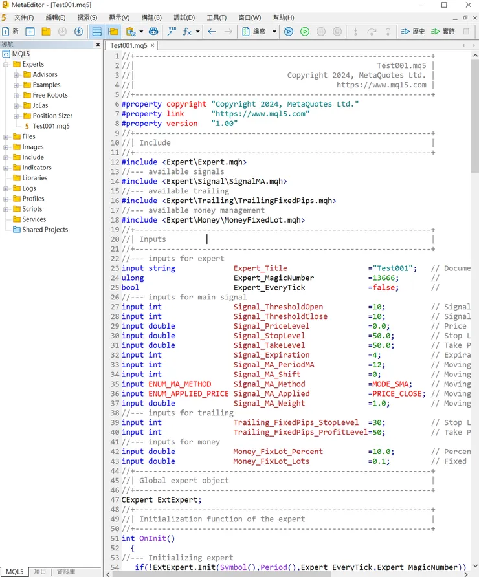This screenshot has height=577, width=479.
Task: Expand the Advisors subfolder
Action: pos(16,74)
